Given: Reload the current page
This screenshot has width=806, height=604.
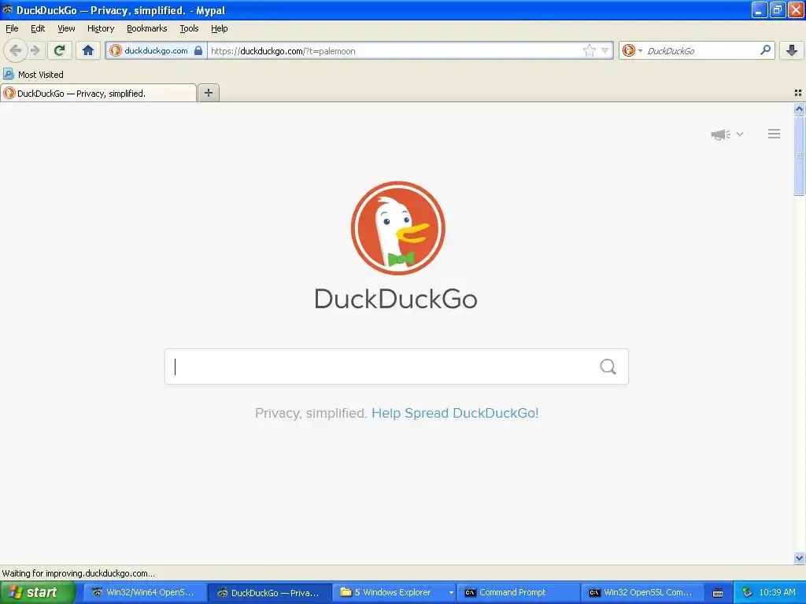Looking at the screenshot, I should [x=60, y=50].
